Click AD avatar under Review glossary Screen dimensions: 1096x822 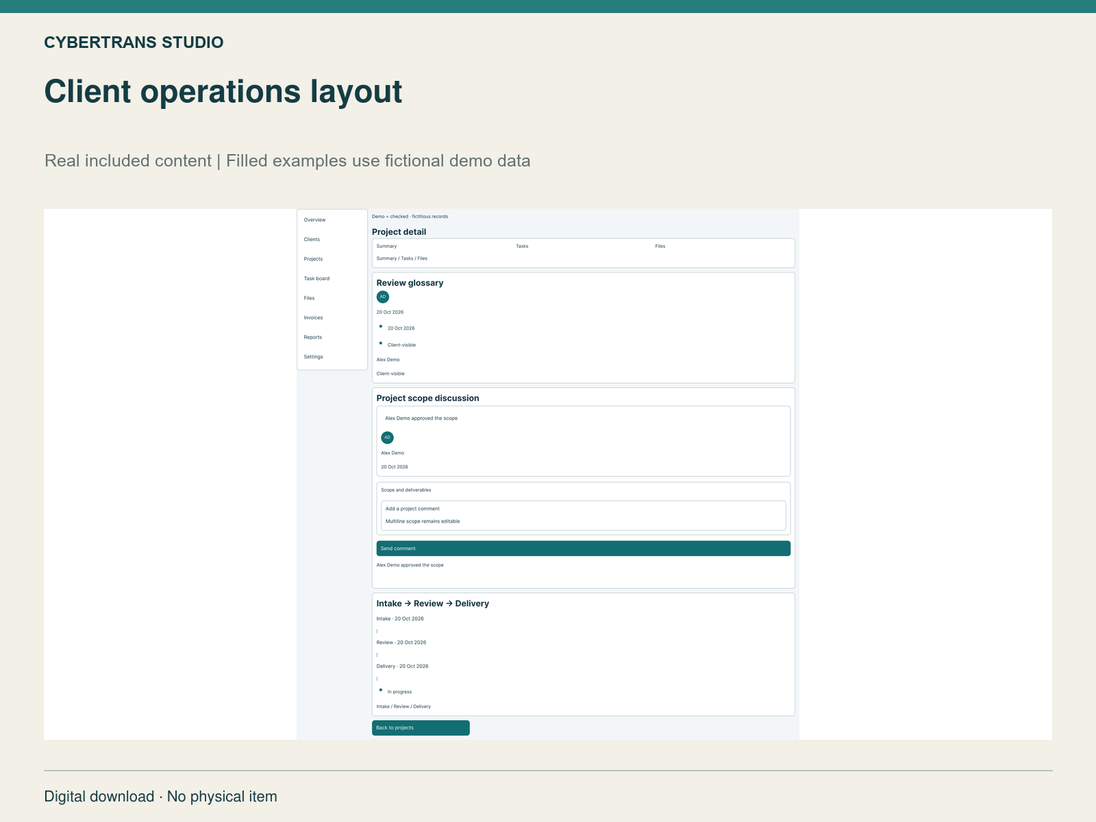point(383,297)
